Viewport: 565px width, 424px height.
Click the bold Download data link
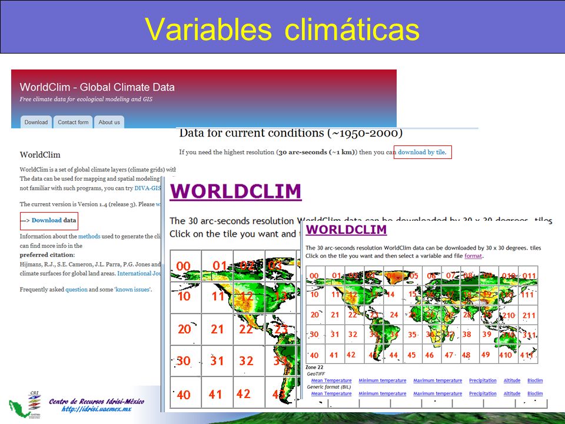point(54,220)
